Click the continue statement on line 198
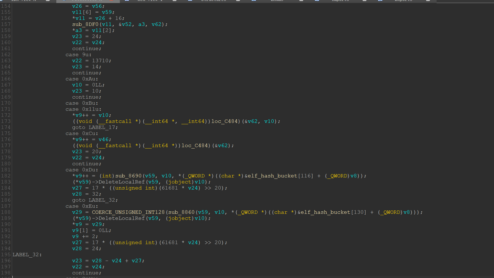 tap(87, 273)
